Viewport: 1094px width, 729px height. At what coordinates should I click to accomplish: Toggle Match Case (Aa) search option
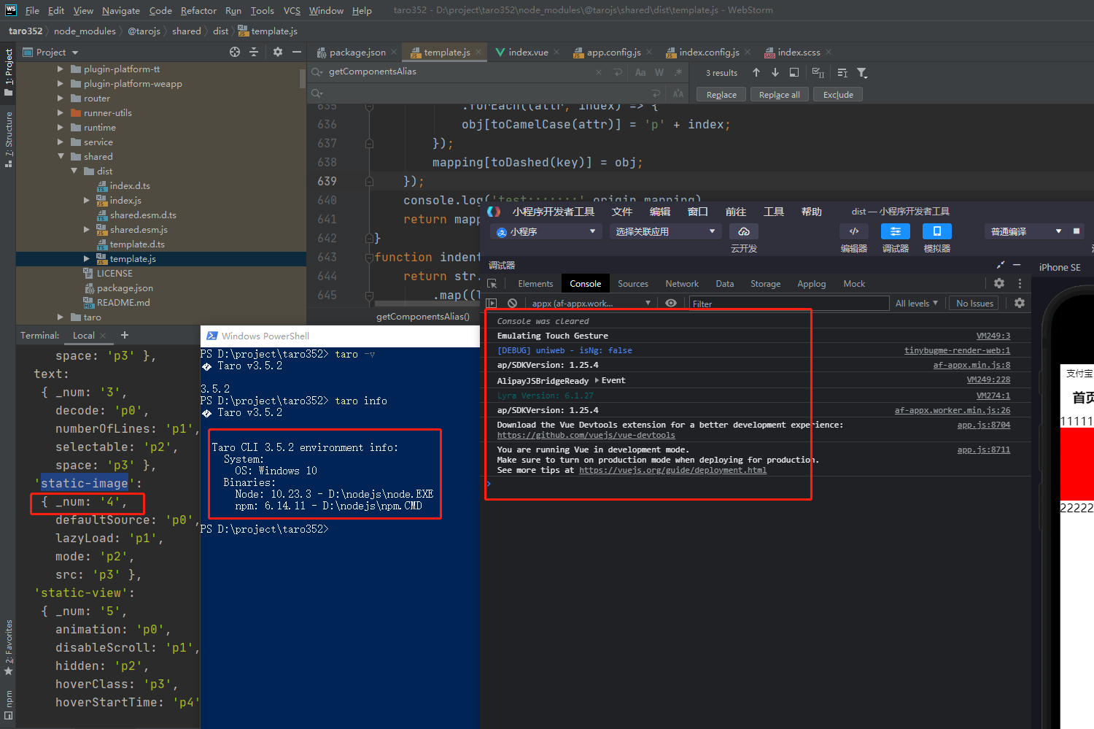[640, 72]
